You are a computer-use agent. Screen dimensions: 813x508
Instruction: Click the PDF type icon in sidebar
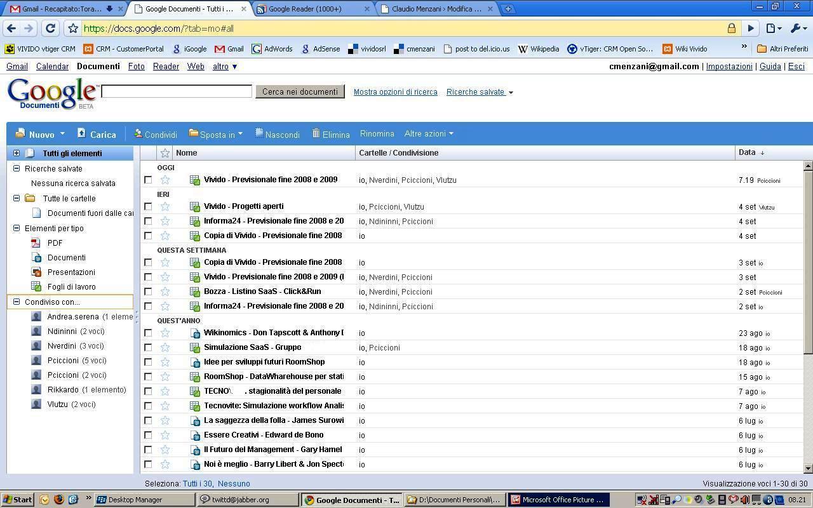tap(36, 243)
